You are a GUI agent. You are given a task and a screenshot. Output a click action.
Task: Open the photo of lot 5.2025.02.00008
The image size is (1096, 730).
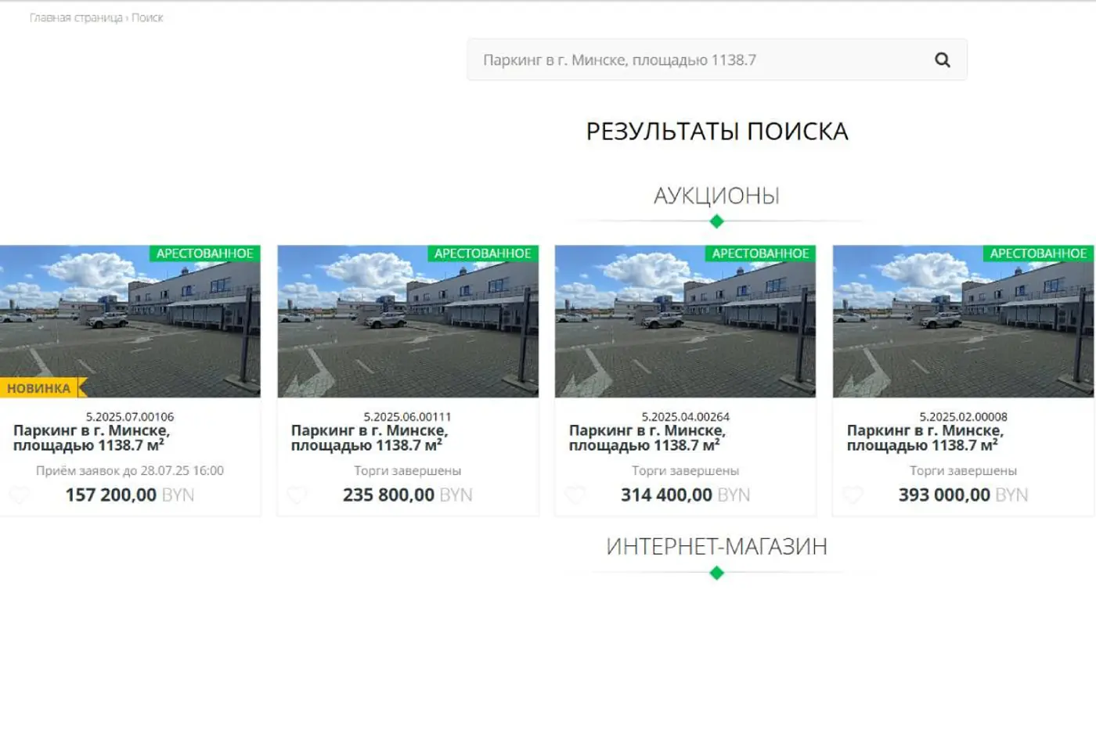point(963,322)
